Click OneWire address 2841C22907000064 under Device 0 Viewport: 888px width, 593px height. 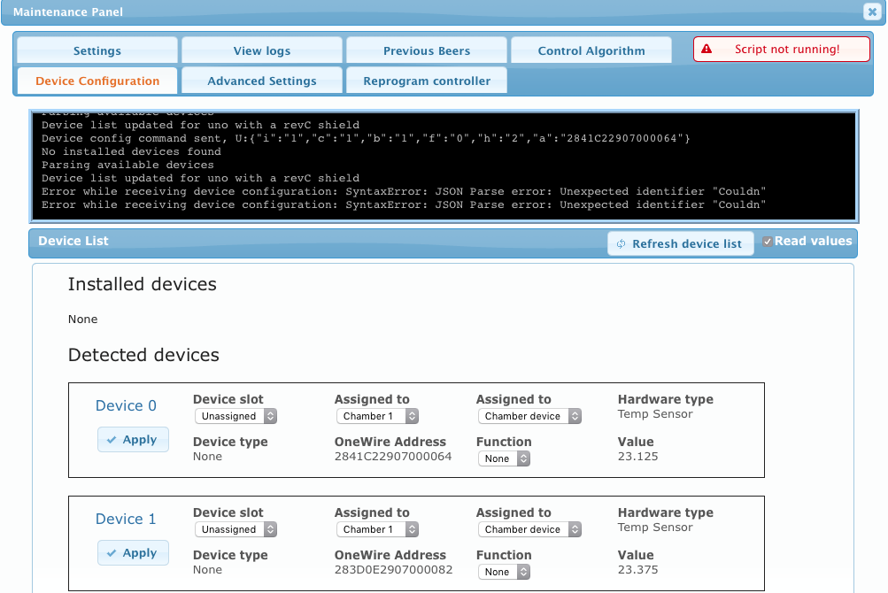(x=393, y=457)
